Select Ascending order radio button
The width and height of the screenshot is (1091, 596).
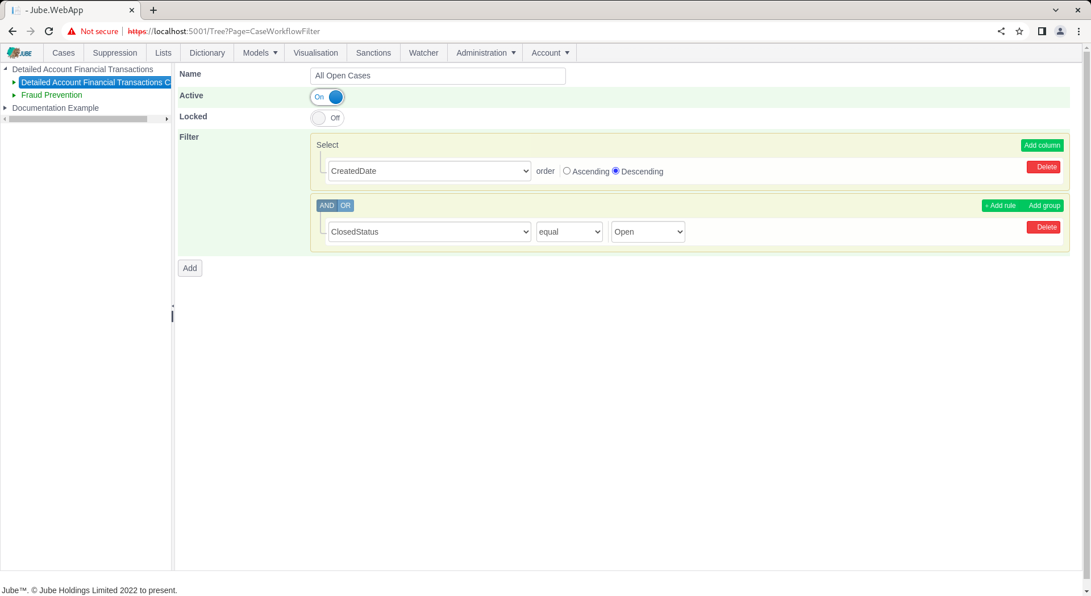pyautogui.click(x=567, y=171)
